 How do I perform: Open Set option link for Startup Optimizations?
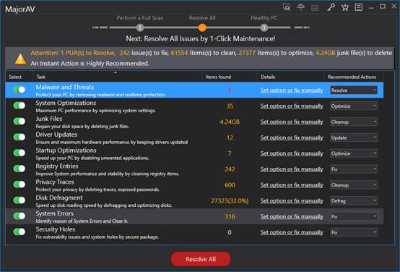coord(292,153)
